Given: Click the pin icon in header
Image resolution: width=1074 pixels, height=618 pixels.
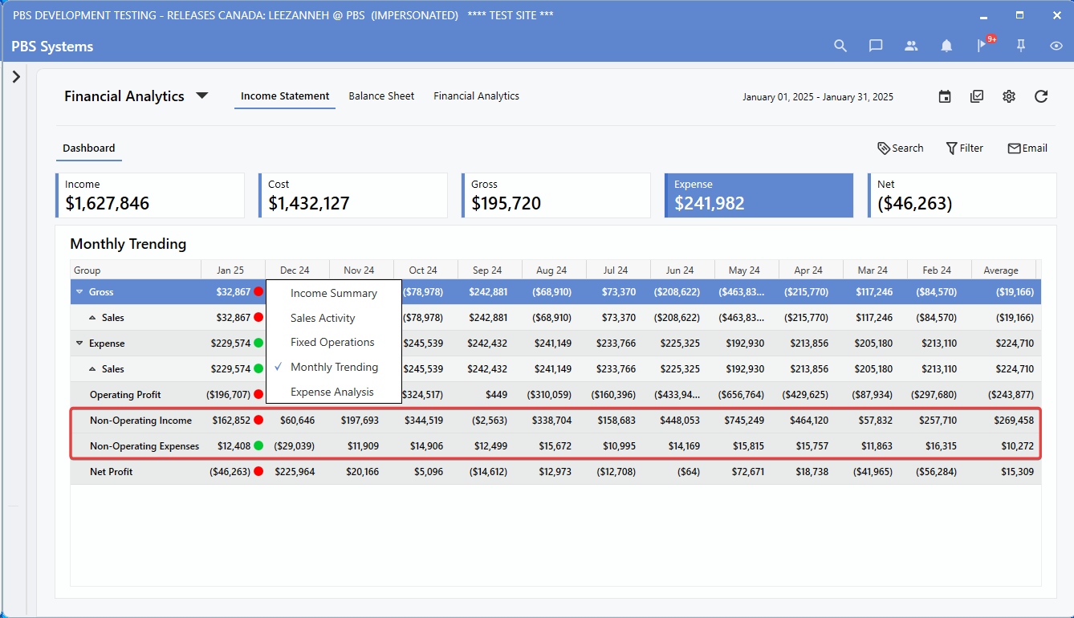Looking at the screenshot, I should click(1021, 47).
